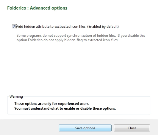158x135 pixels.
Task: Click the 'Add hidden attribute to extracted icon files' label
Action: point(51,27)
